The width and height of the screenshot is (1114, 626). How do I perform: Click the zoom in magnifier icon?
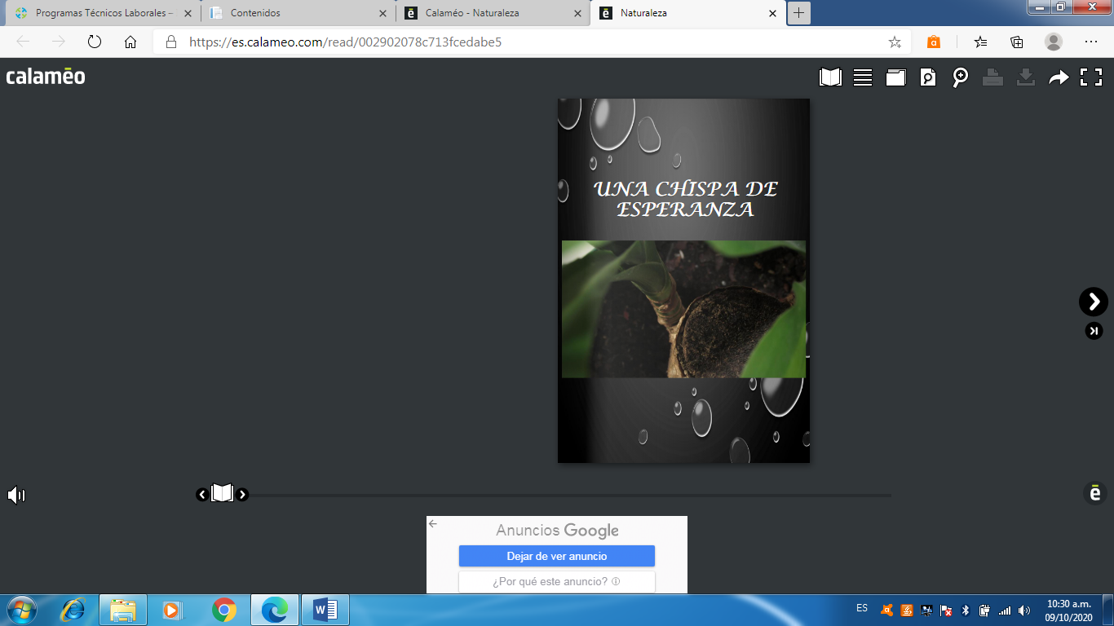click(x=961, y=77)
